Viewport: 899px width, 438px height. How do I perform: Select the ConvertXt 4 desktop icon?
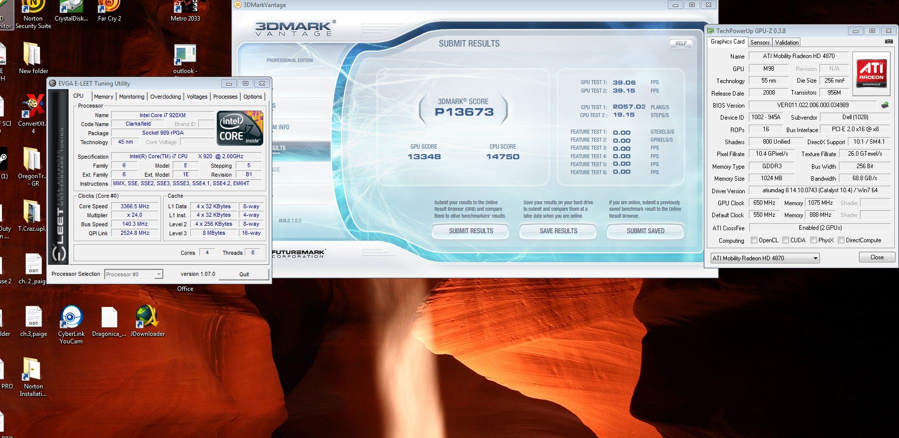(x=33, y=114)
